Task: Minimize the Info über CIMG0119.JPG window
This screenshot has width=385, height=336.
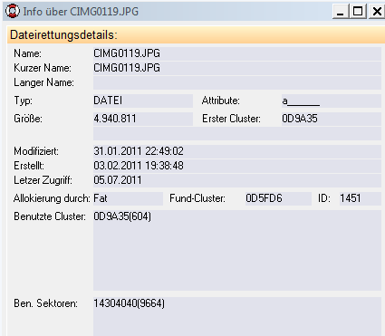Action: click(341, 12)
